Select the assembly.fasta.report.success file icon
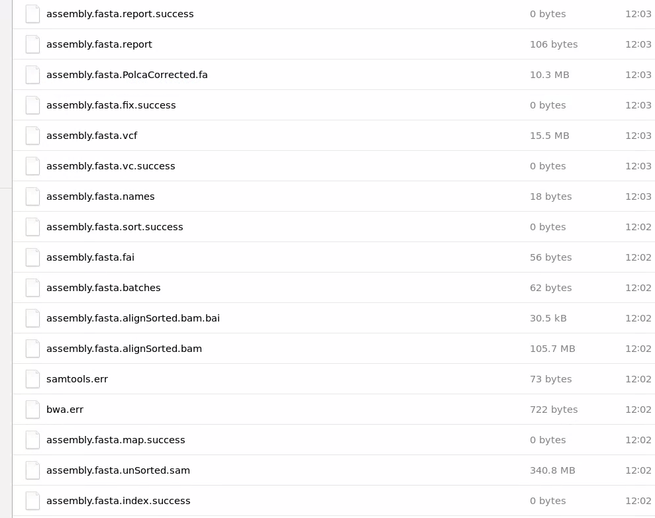The image size is (655, 518). point(32,14)
